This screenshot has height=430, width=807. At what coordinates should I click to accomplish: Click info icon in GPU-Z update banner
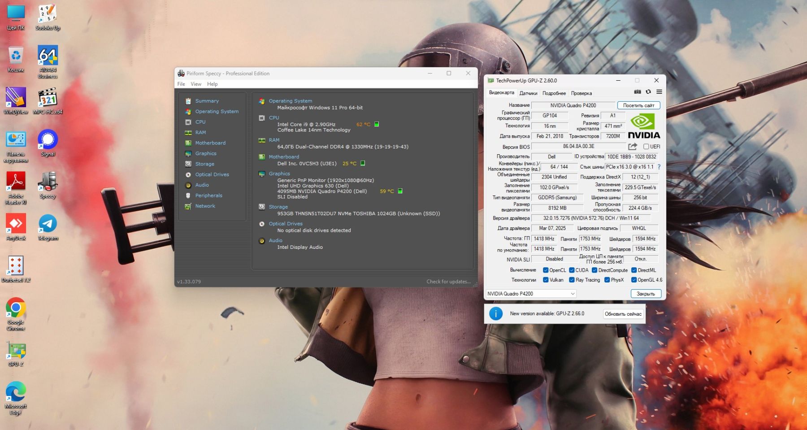(x=496, y=314)
